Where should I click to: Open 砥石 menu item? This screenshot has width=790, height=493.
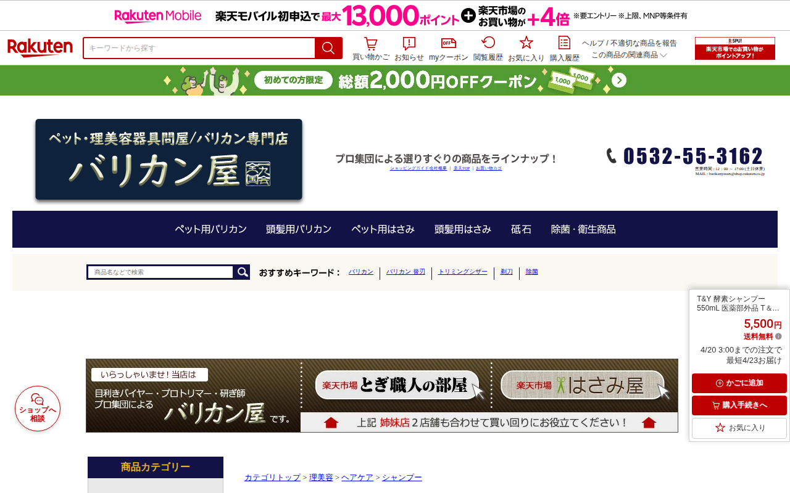click(x=521, y=229)
